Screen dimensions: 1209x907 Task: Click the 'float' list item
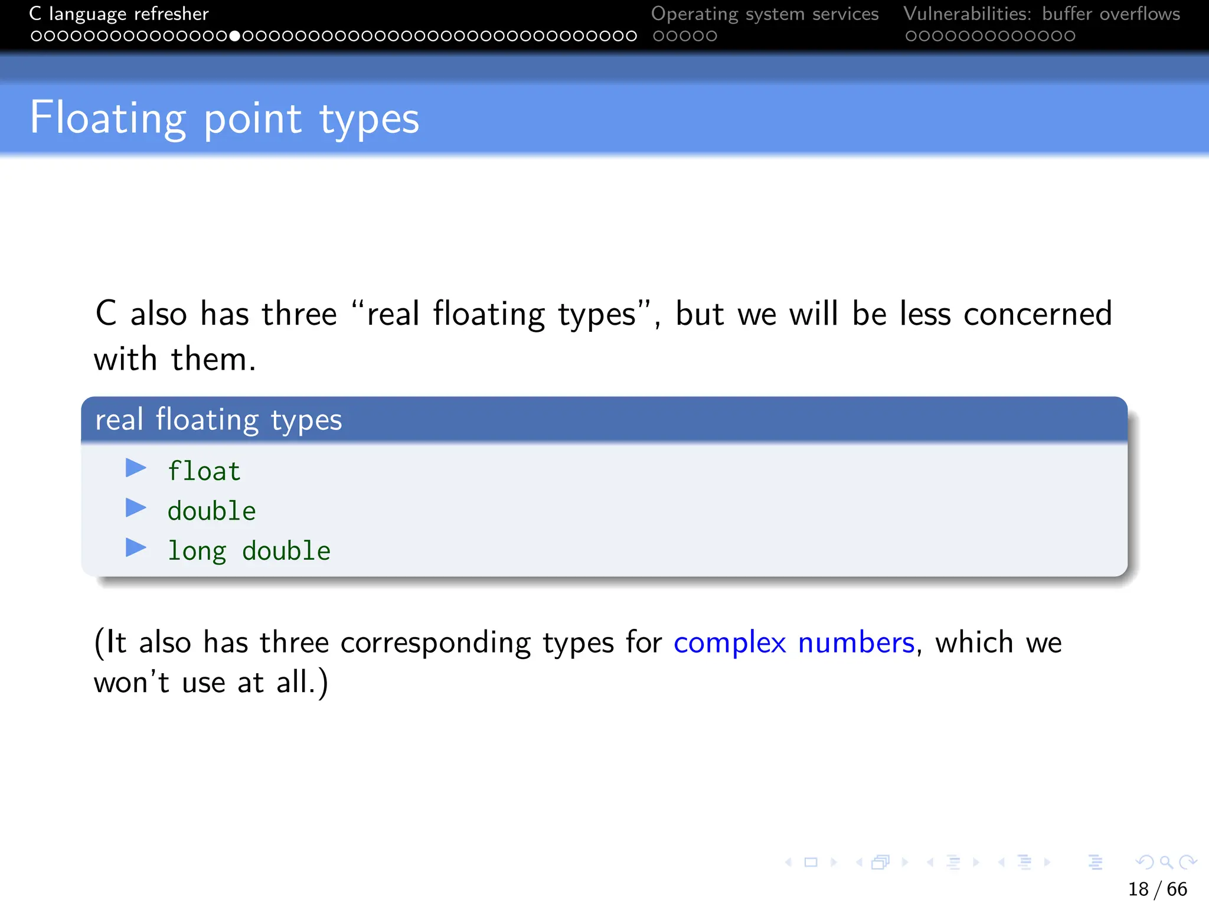tap(204, 471)
